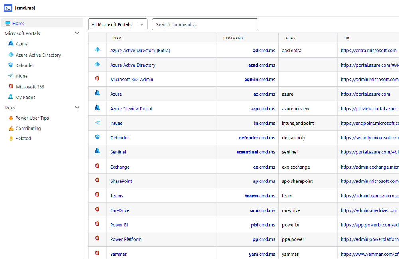This screenshot has width=399, height=259.
Task: Click the icon in the azad.cmd.ms row
Action: tap(97, 64)
